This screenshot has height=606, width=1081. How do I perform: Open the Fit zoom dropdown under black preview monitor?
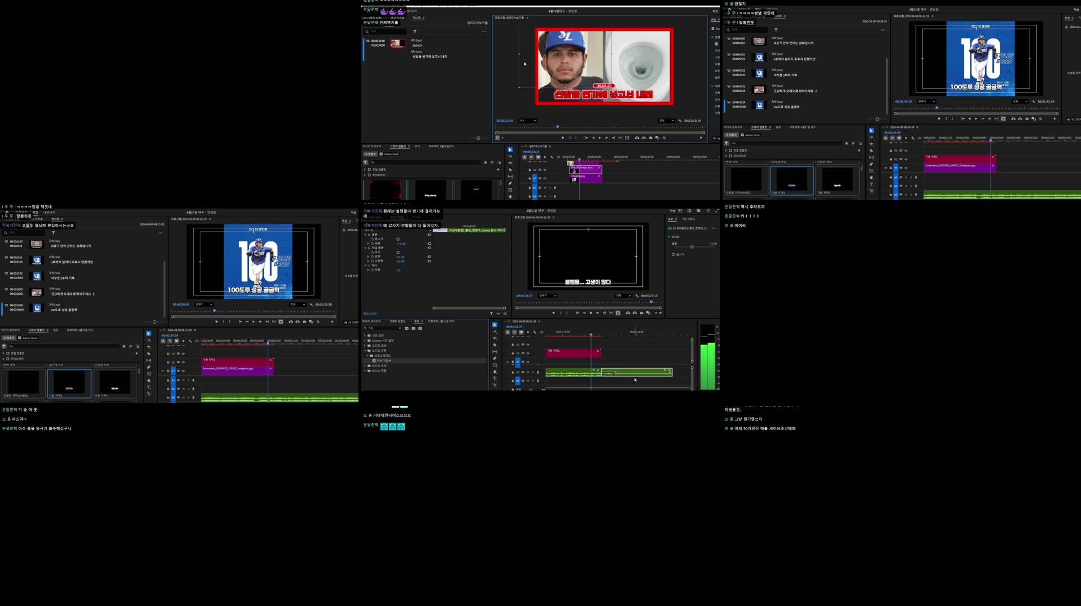click(548, 295)
